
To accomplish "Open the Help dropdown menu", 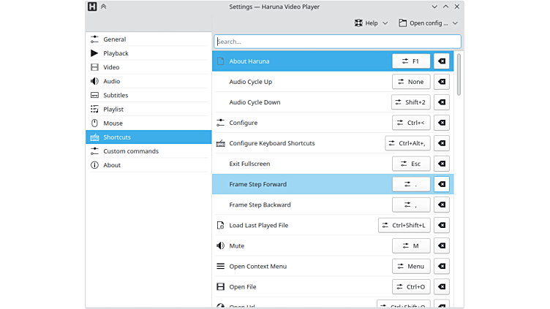I will [x=371, y=23].
